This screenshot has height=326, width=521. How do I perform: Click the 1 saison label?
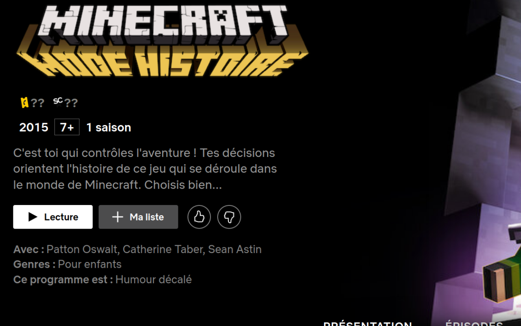click(109, 127)
